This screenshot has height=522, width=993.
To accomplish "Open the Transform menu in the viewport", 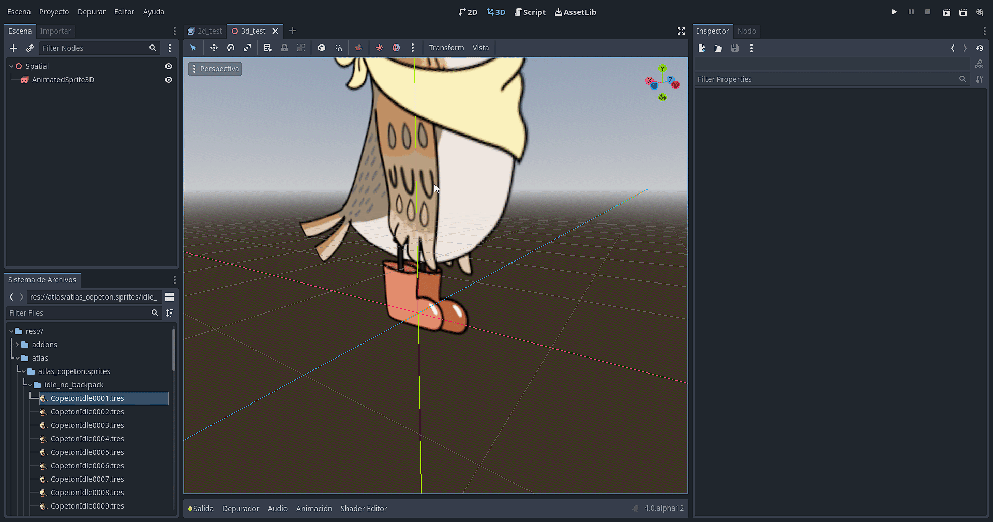I will pos(446,48).
